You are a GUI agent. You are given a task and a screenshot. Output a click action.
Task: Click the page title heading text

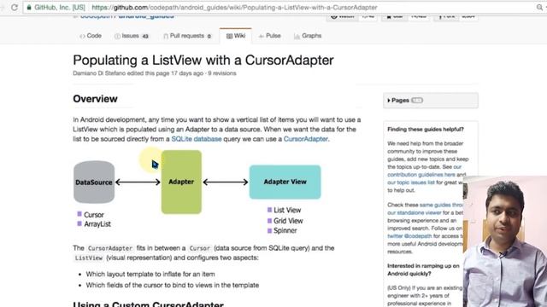tap(203, 61)
